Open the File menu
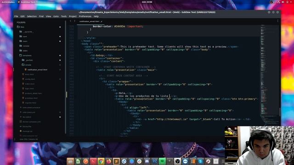Viewport: 294px width, 165px height. pyautogui.click(x=17, y=16)
